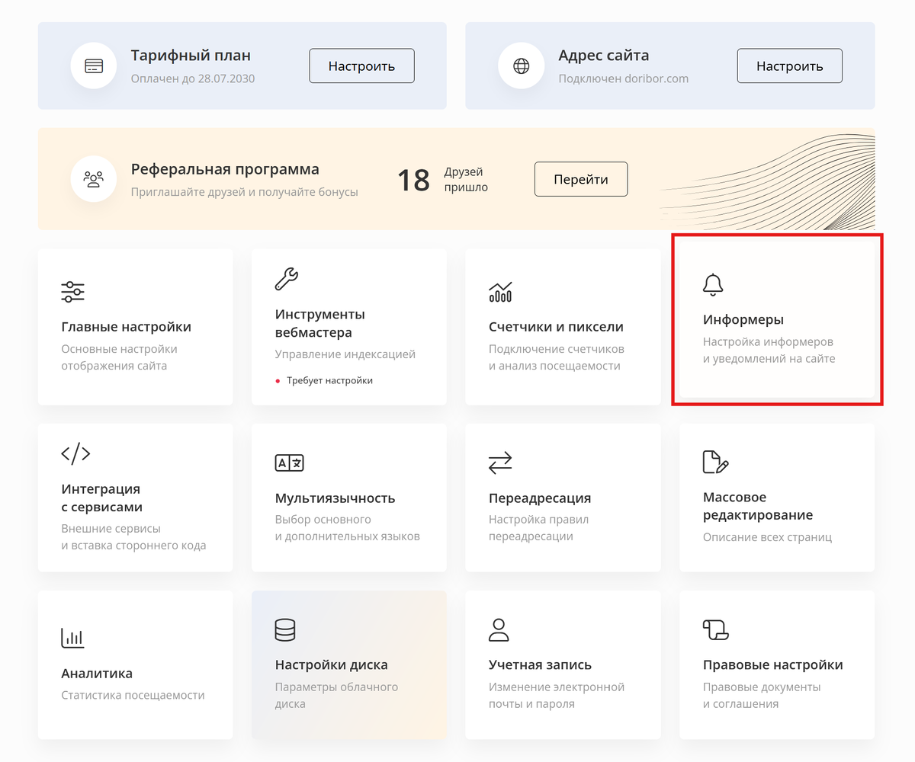Click the globe icon for Адрес сайта

[521, 66]
